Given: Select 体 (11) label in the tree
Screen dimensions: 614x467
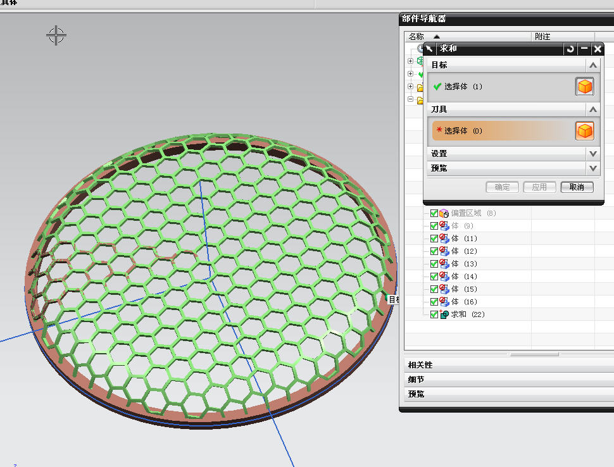Looking at the screenshot, I should (x=464, y=239).
